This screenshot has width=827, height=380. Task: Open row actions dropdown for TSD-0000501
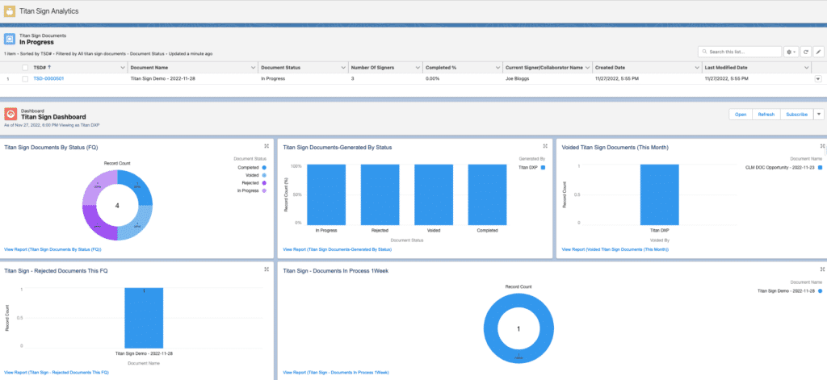817,79
